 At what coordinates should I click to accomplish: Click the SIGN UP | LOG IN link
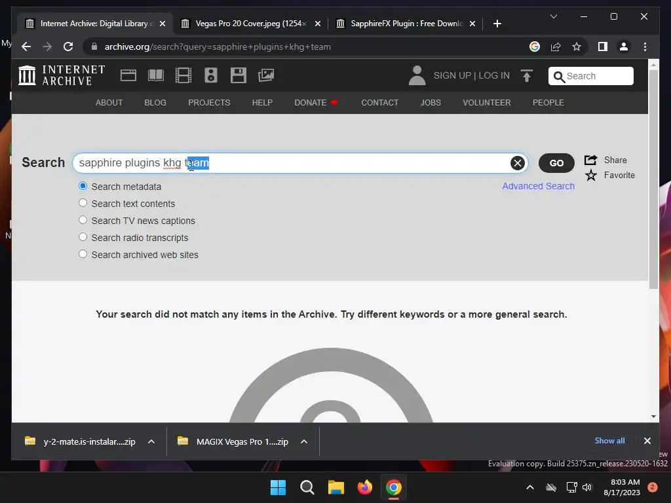click(x=472, y=75)
